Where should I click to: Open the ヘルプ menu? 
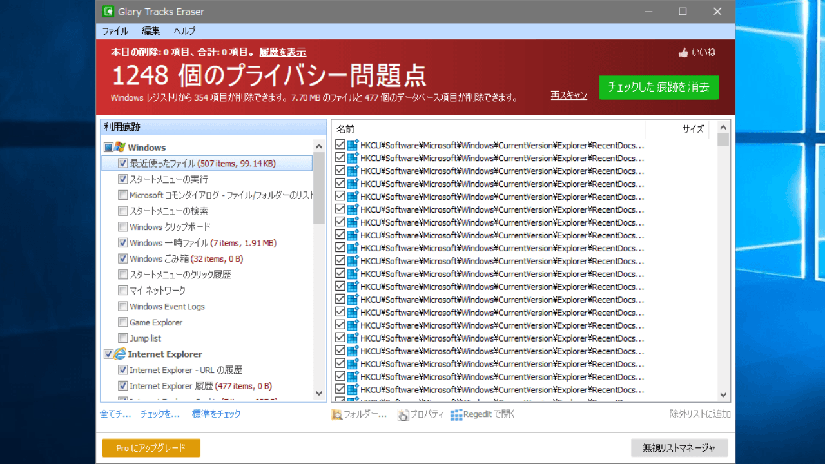point(184,31)
